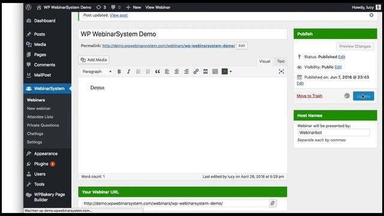
Task: Click the user avatar next to Howdy, lucy
Action: tap(378, 7)
